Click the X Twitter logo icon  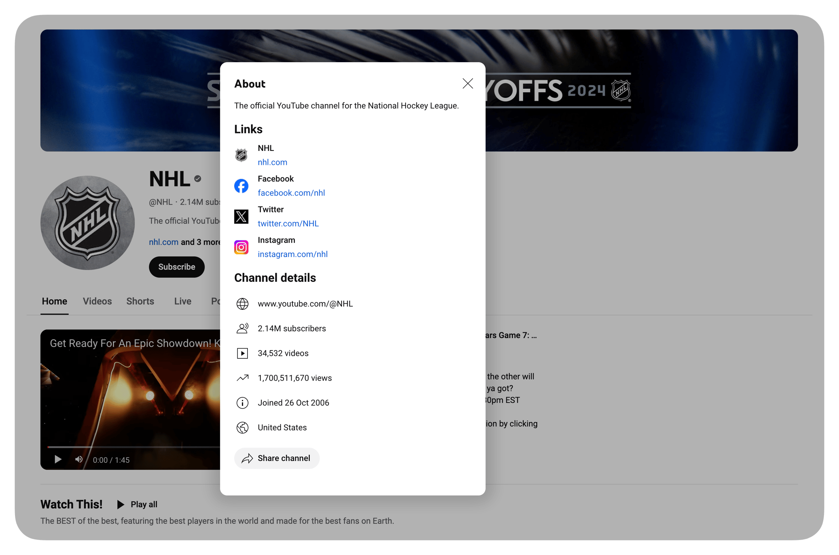click(241, 216)
